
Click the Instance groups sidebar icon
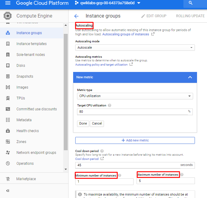click(x=8, y=33)
